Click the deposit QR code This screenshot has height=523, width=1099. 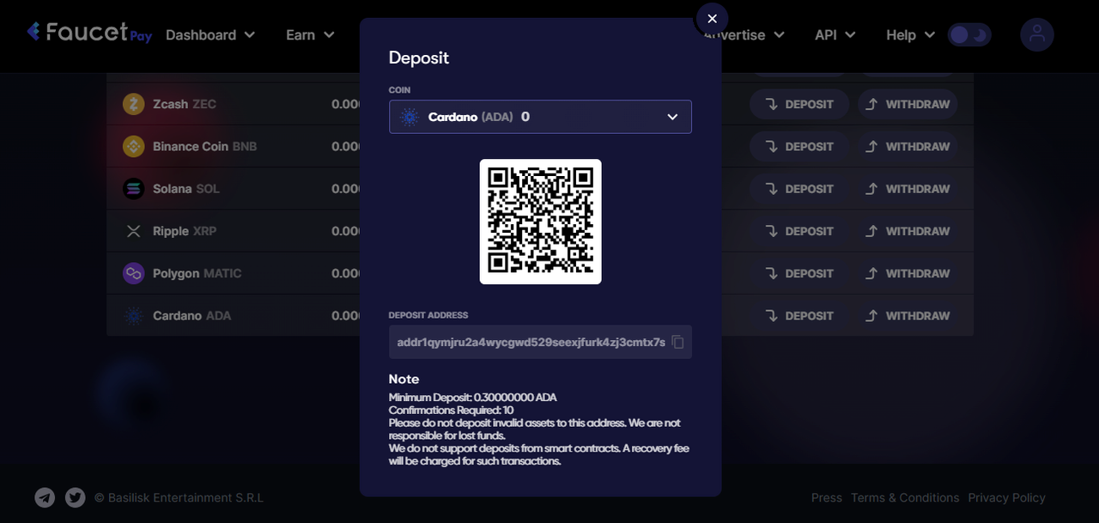tap(540, 222)
